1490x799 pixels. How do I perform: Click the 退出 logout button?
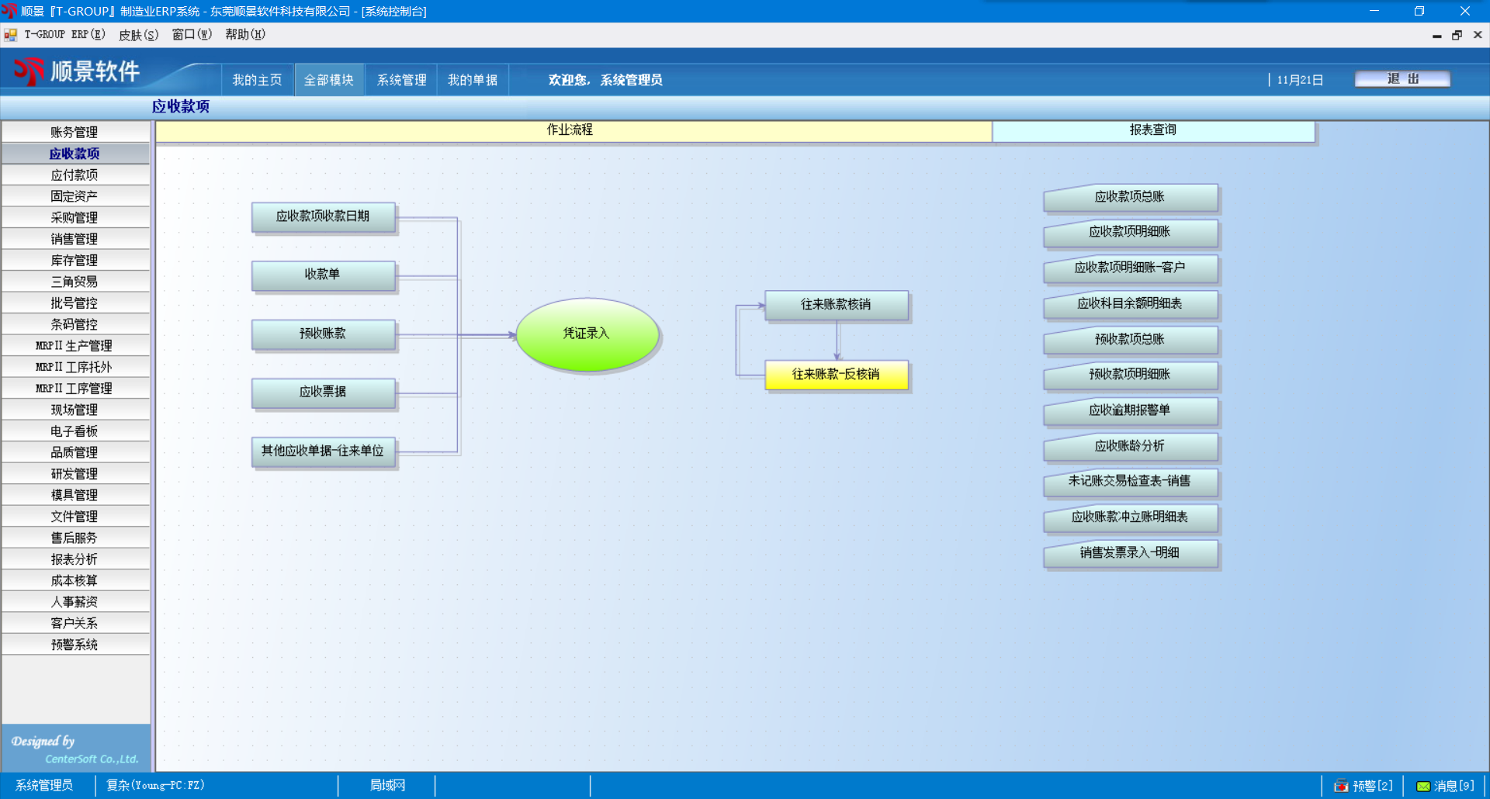1402,79
